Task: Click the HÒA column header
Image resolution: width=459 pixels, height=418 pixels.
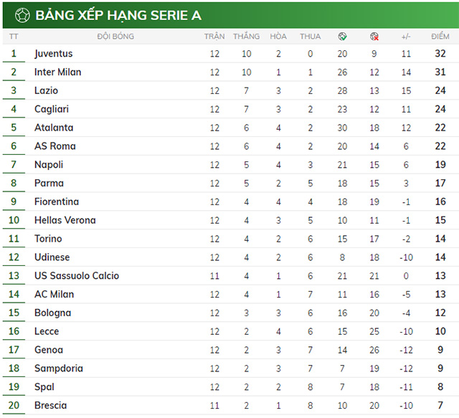Action: [x=278, y=36]
